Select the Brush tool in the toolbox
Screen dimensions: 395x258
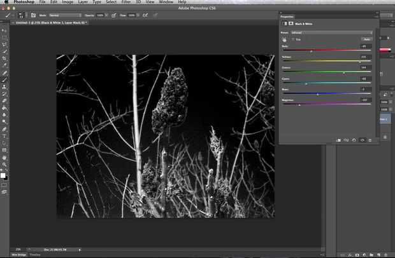click(4, 80)
